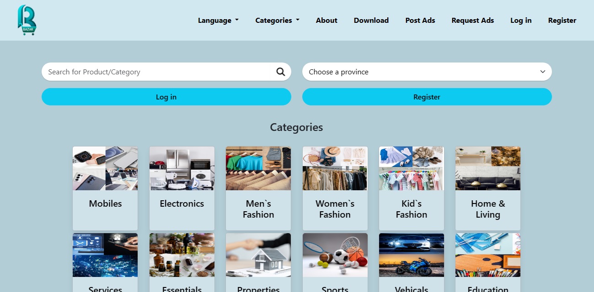This screenshot has height=292, width=594.
Task: Open the Women's Fashion category image
Action: tap(335, 168)
